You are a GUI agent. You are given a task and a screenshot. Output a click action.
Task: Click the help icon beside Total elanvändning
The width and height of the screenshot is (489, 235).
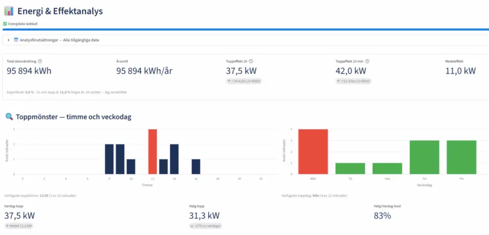tap(40, 61)
